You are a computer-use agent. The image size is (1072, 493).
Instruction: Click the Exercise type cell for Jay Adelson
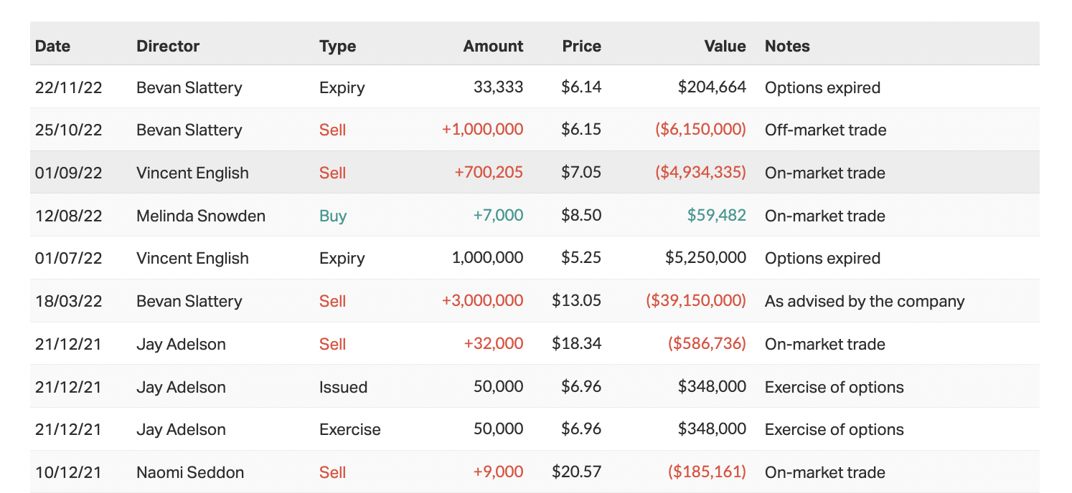click(x=349, y=429)
